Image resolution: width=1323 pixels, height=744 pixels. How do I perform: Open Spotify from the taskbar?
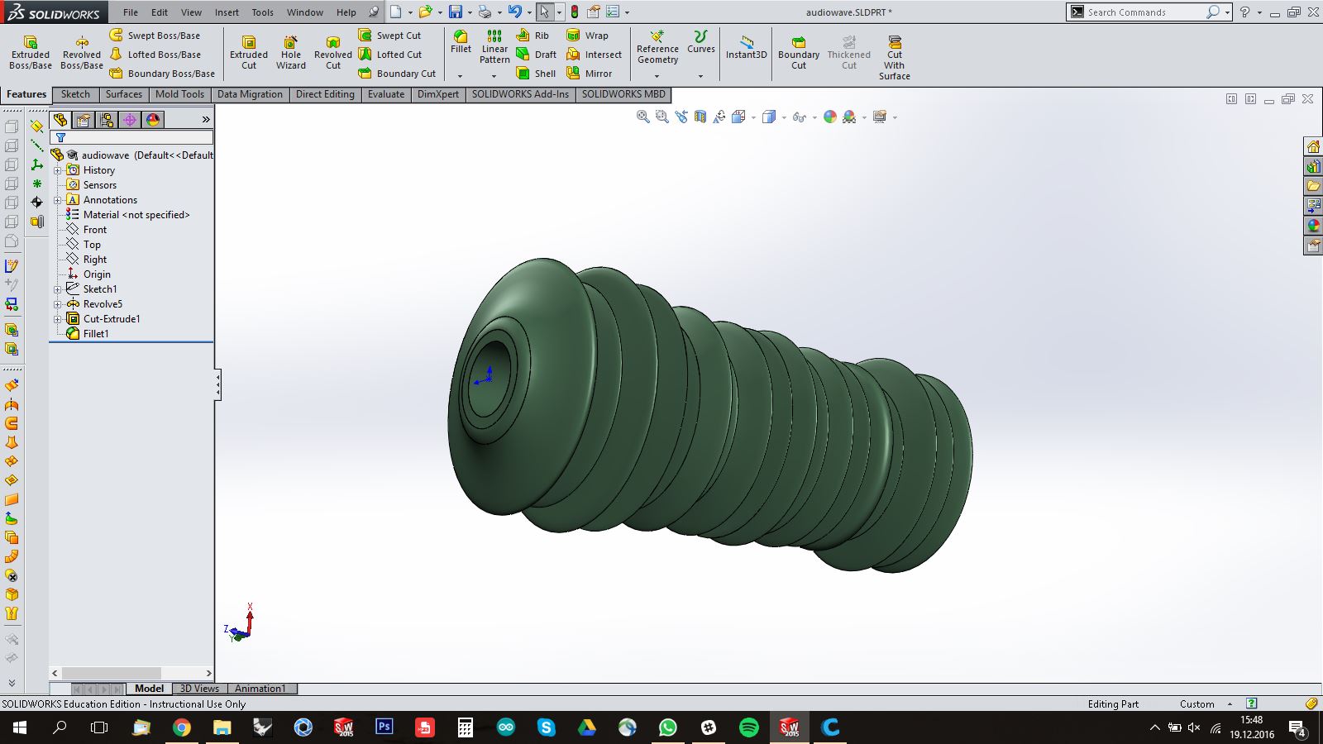tap(748, 727)
